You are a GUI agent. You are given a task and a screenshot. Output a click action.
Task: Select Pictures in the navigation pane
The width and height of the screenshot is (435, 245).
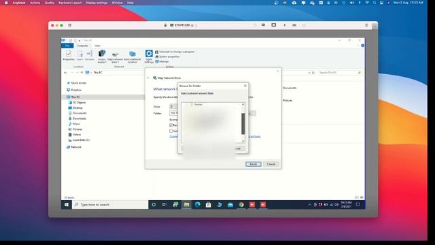coord(75,129)
